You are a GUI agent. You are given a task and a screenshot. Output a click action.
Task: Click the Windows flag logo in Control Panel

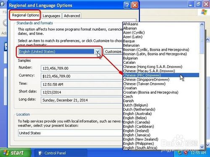tap(204, 12)
